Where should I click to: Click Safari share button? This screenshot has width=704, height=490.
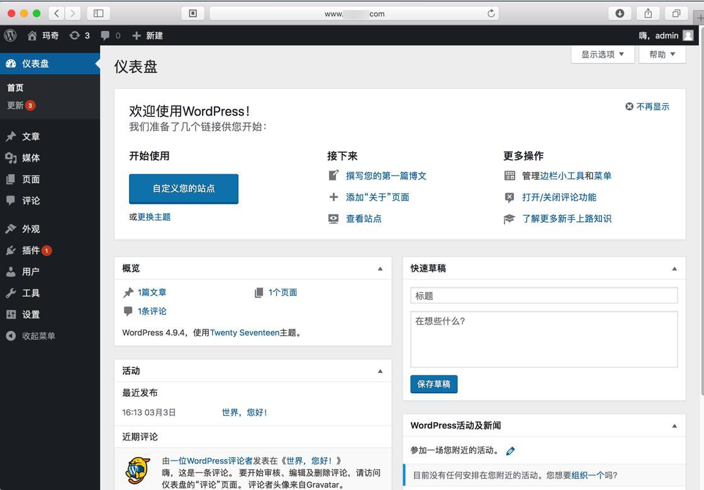648,13
